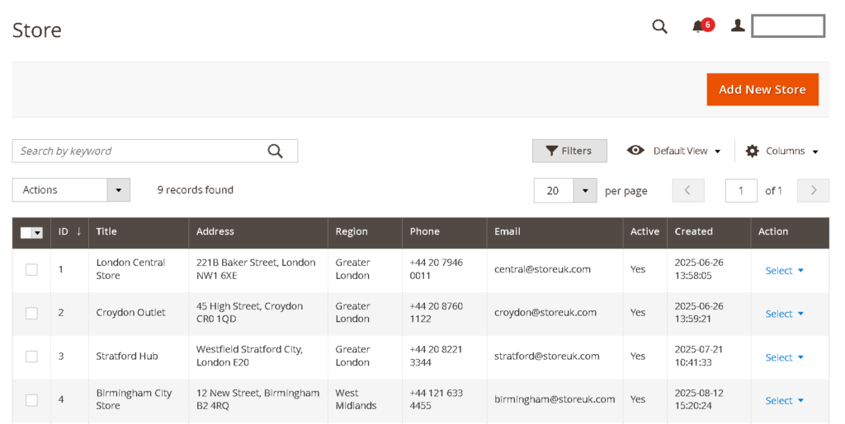845x424 pixels.
Task: Tick the Stratford Hub row checkbox
Action: pos(31,356)
